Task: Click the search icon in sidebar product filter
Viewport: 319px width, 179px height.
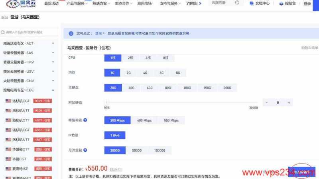Action: 3,32
